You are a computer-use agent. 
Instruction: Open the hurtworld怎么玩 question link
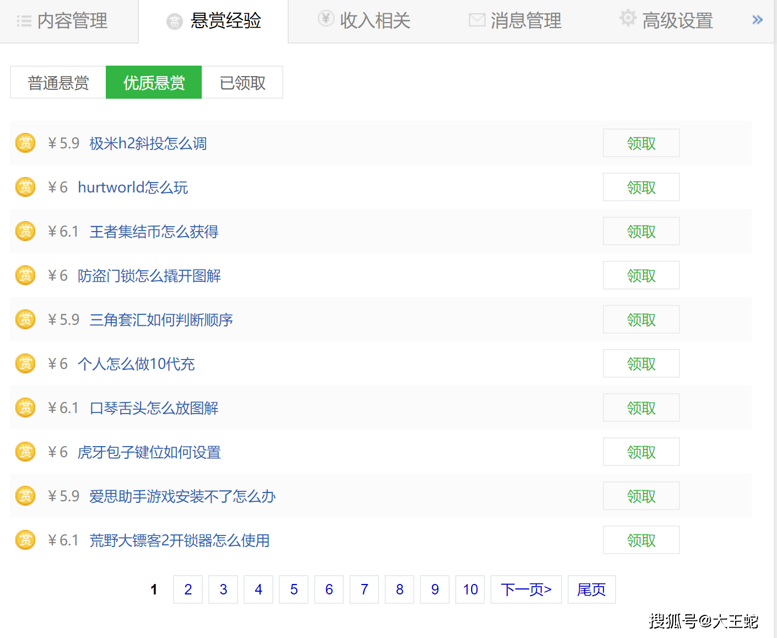tap(133, 187)
